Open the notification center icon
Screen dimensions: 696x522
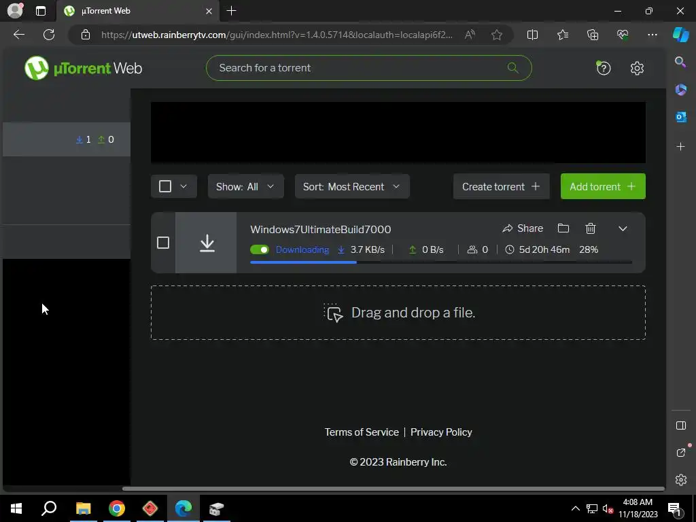click(674, 508)
